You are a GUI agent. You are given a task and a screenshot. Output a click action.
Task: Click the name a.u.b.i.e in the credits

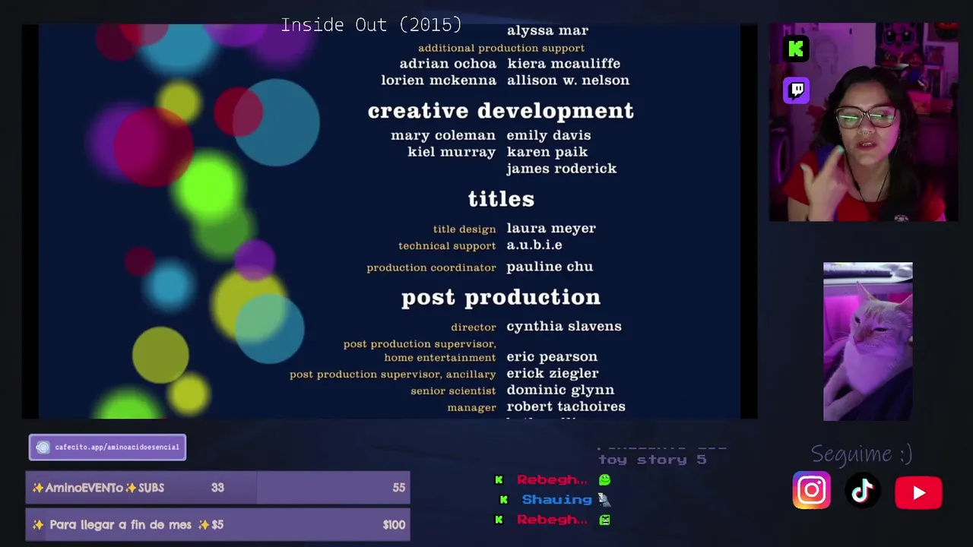[x=534, y=245]
